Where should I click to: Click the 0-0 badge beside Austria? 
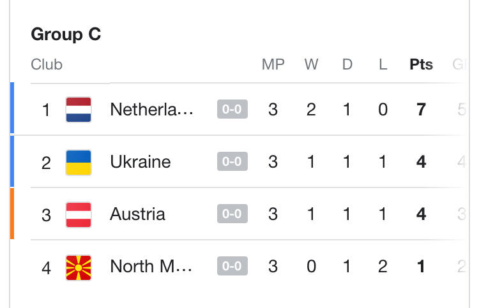[231, 214]
